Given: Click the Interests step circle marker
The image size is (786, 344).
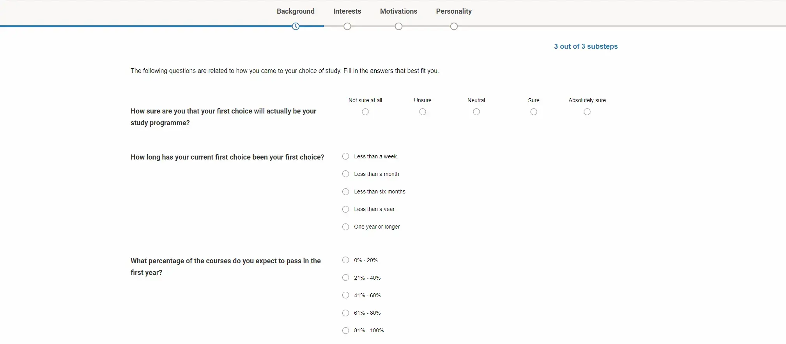Looking at the screenshot, I should click(347, 27).
